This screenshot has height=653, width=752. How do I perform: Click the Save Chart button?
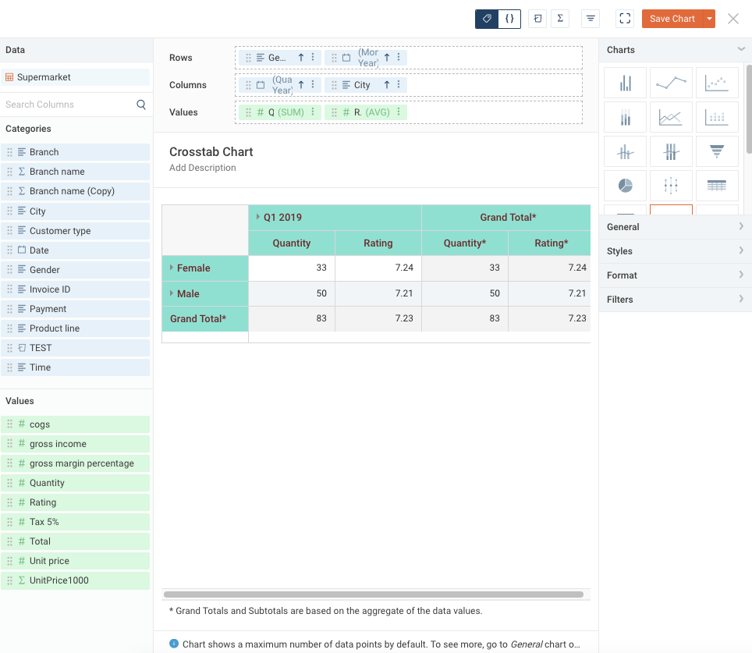pyautogui.click(x=672, y=19)
